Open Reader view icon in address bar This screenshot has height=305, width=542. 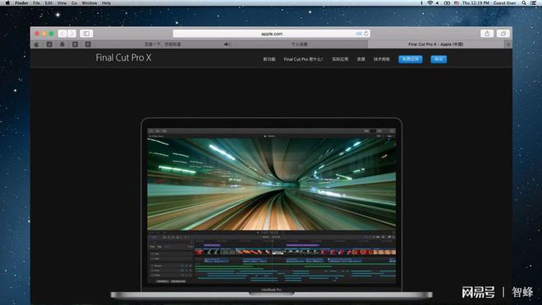[x=359, y=34]
